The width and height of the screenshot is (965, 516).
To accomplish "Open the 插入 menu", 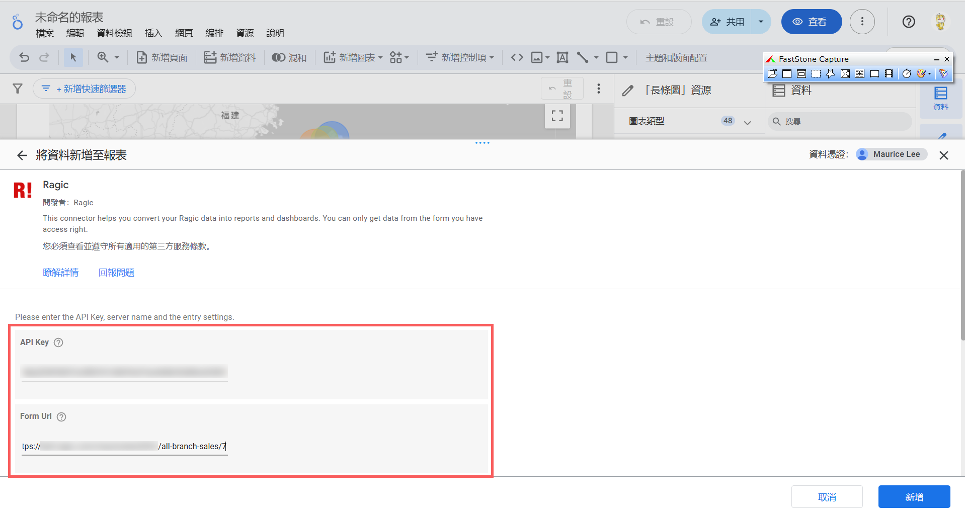I will (x=153, y=33).
